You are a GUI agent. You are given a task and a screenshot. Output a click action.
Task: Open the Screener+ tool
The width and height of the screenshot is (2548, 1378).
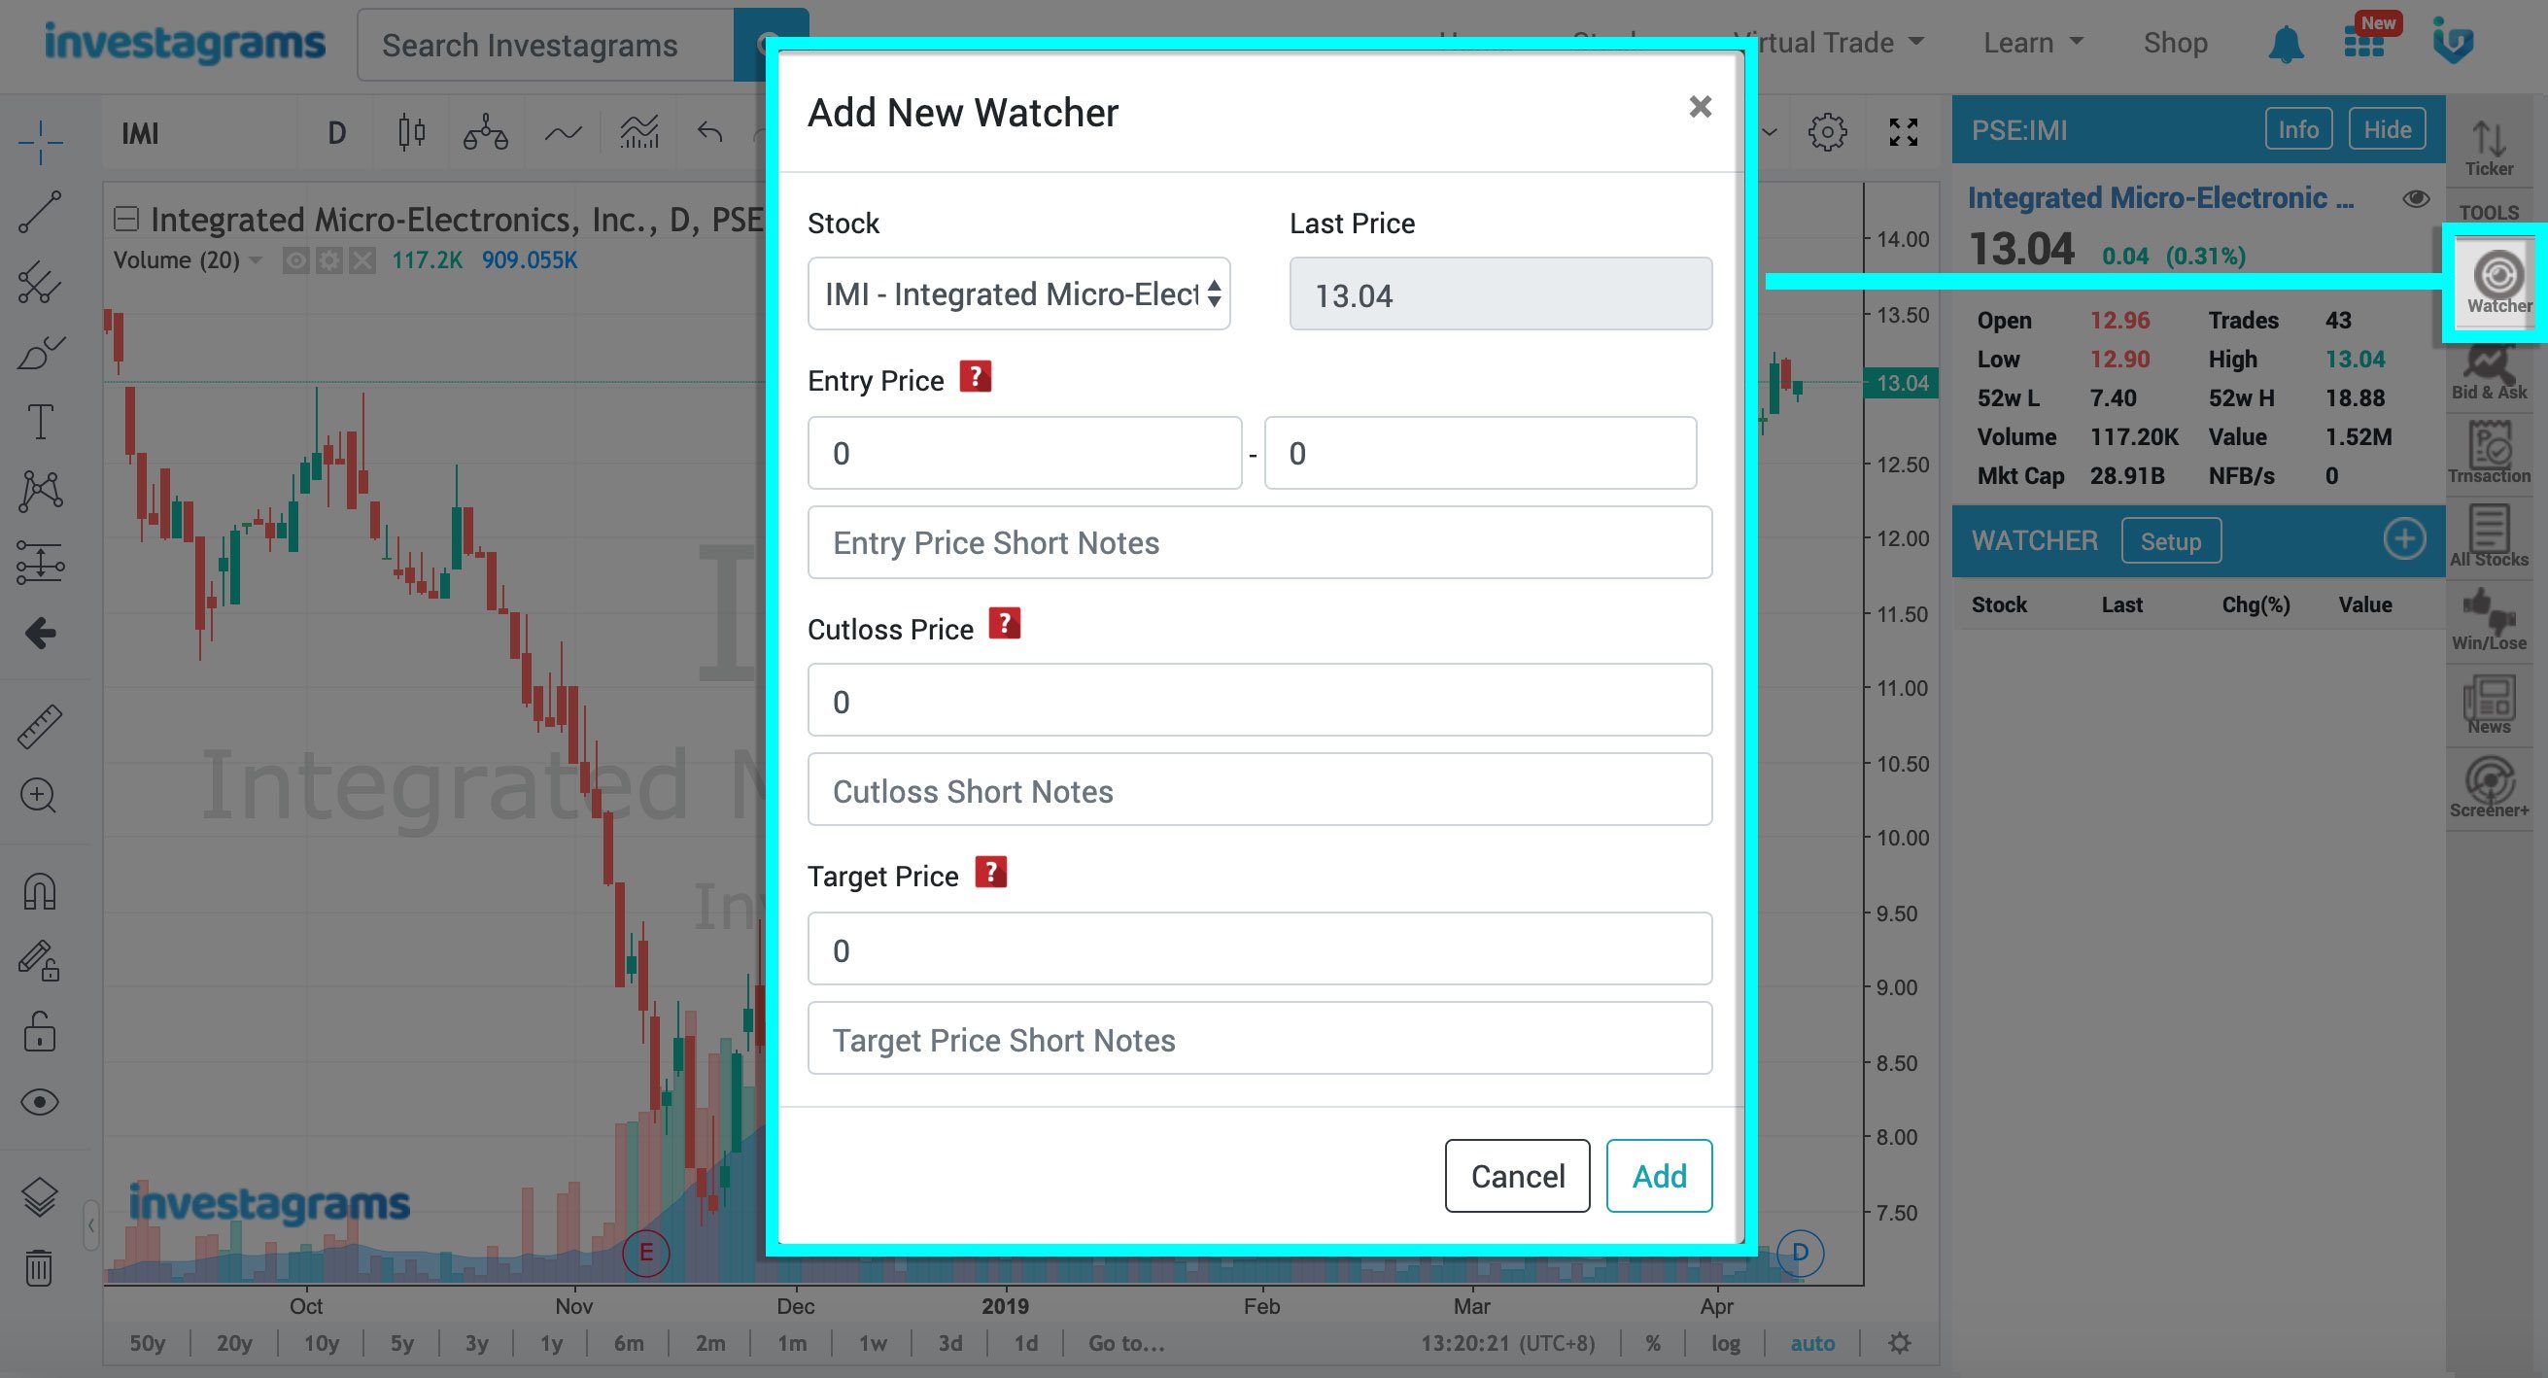click(2489, 786)
